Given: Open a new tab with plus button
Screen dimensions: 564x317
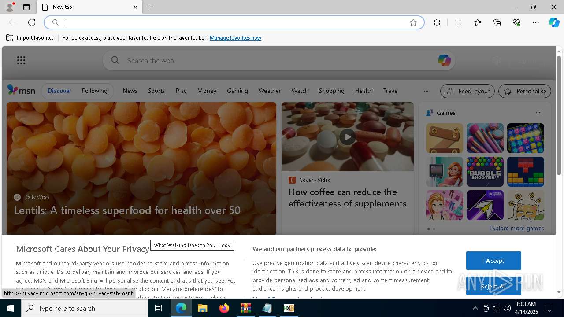Looking at the screenshot, I should [150, 7].
